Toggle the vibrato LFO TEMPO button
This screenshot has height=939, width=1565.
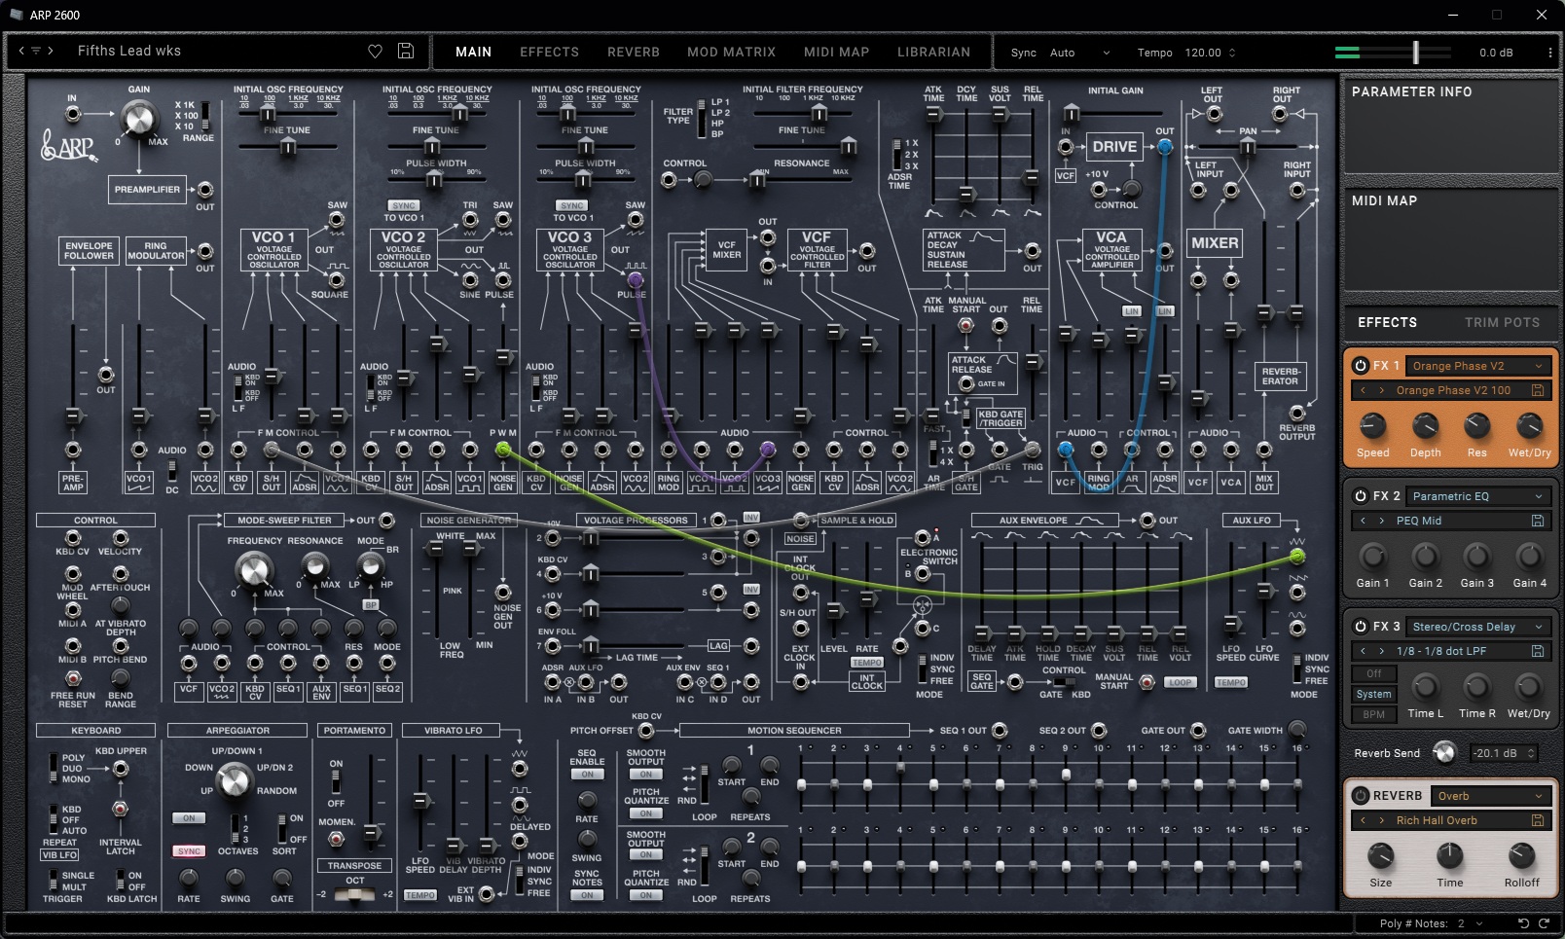click(x=420, y=895)
